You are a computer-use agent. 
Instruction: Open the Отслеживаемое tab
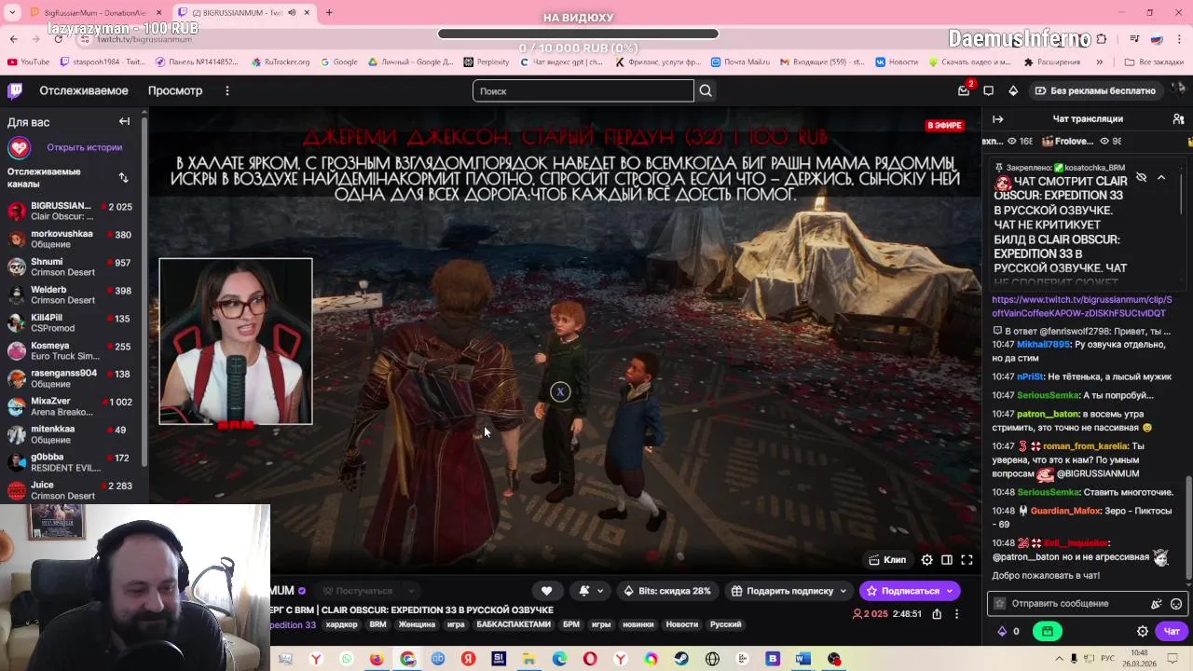point(84,90)
